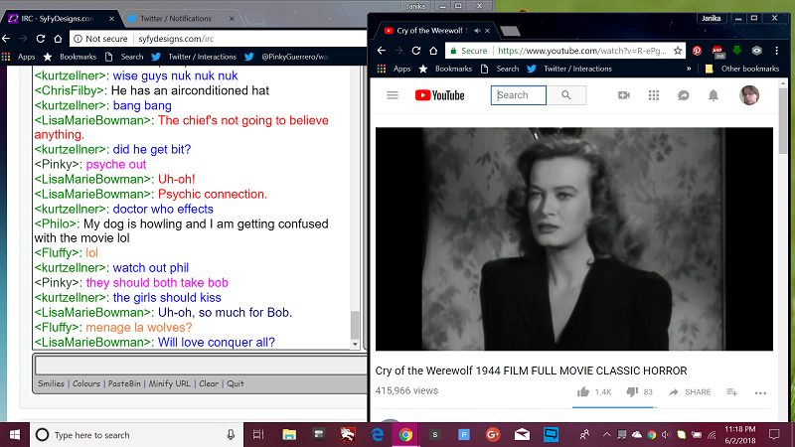Click the green download arrow extension
The height and width of the screenshot is (447, 795).
737,51
